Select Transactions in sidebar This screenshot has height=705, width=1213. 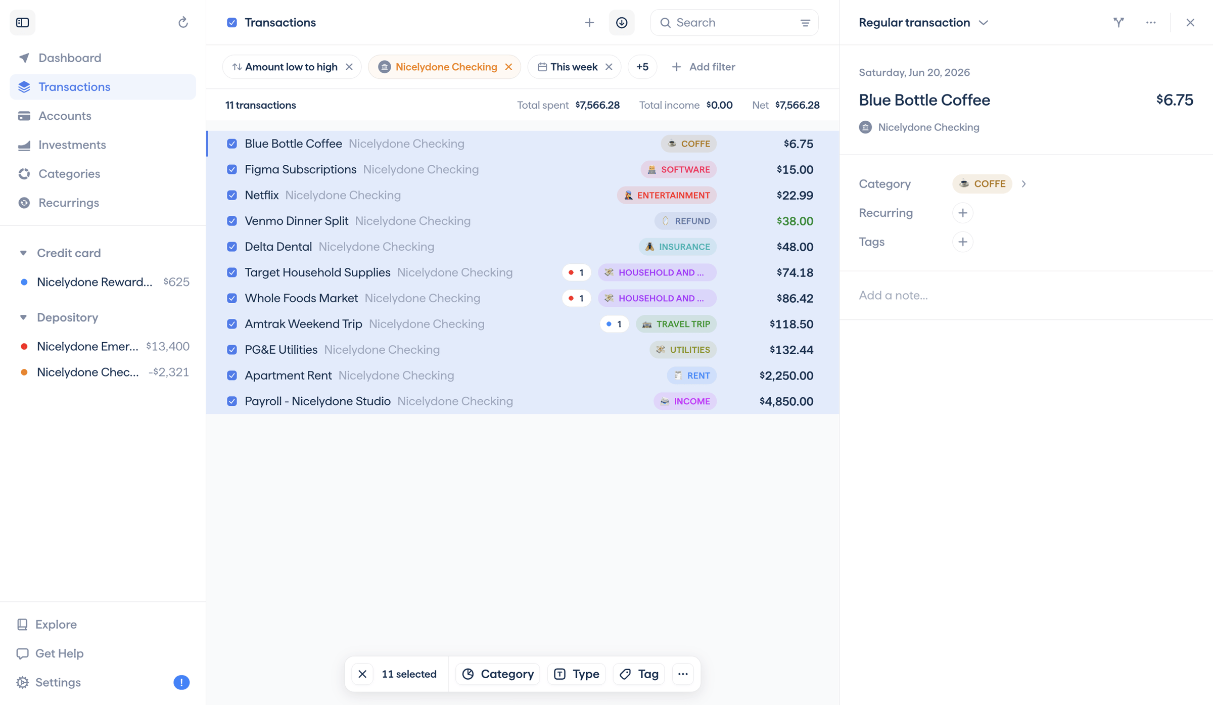pyautogui.click(x=103, y=87)
